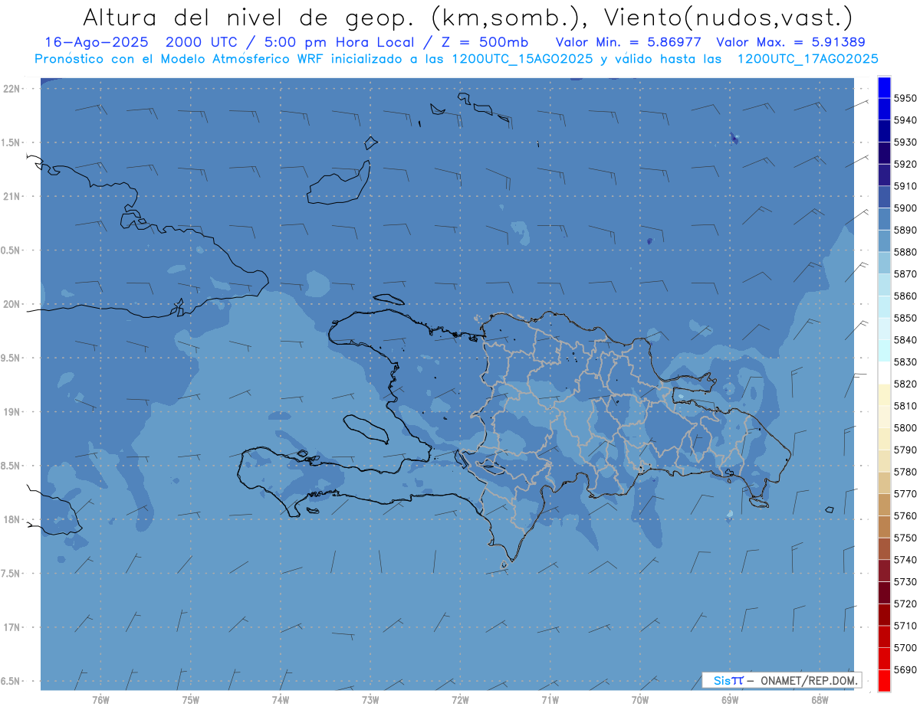
Task: Click the 20N latitude axis label
Action: (13, 304)
